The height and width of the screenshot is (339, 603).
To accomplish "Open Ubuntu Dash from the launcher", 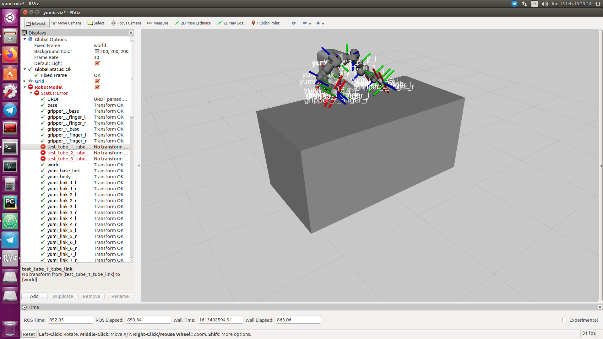I will pyautogui.click(x=10, y=17).
